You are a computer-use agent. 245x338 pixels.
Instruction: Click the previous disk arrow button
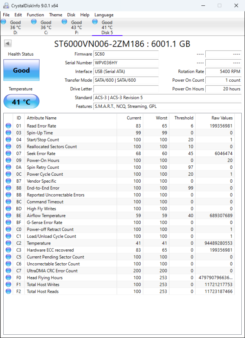(7, 44)
